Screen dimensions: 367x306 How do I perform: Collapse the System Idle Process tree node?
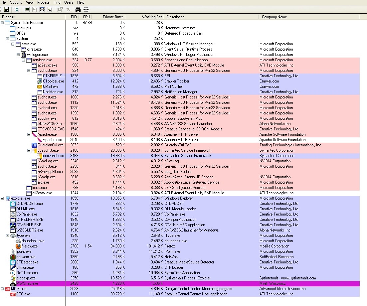[x=2, y=23]
